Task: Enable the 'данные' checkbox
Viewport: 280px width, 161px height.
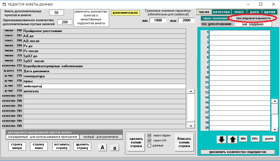Action: click(149, 145)
